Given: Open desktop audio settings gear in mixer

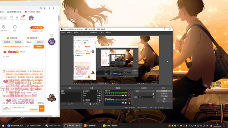Looking at the screenshot, I should coord(129,96).
